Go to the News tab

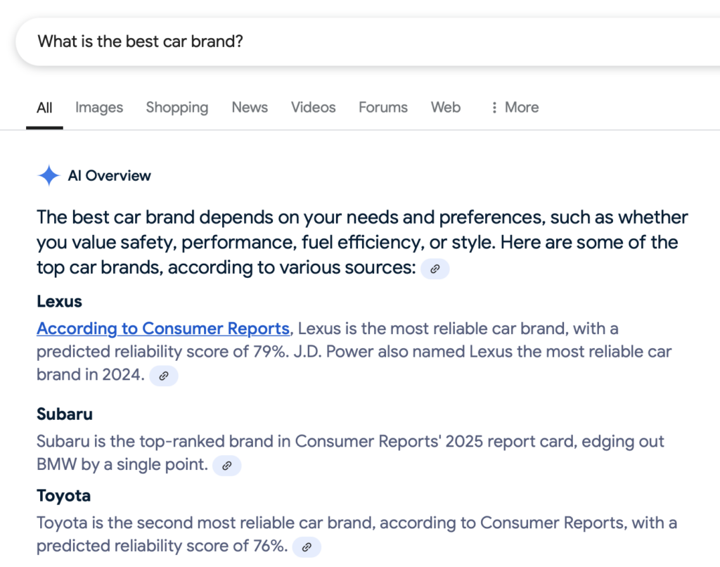pyautogui.click(x=250, y=107)
